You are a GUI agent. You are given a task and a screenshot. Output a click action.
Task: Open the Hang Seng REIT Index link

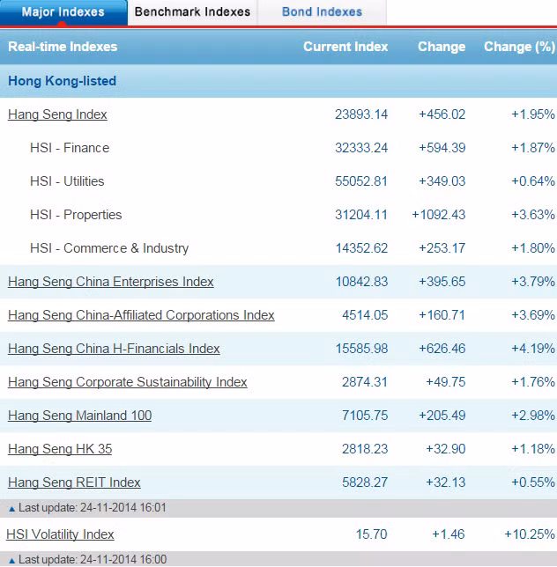(x=74, y=482)
